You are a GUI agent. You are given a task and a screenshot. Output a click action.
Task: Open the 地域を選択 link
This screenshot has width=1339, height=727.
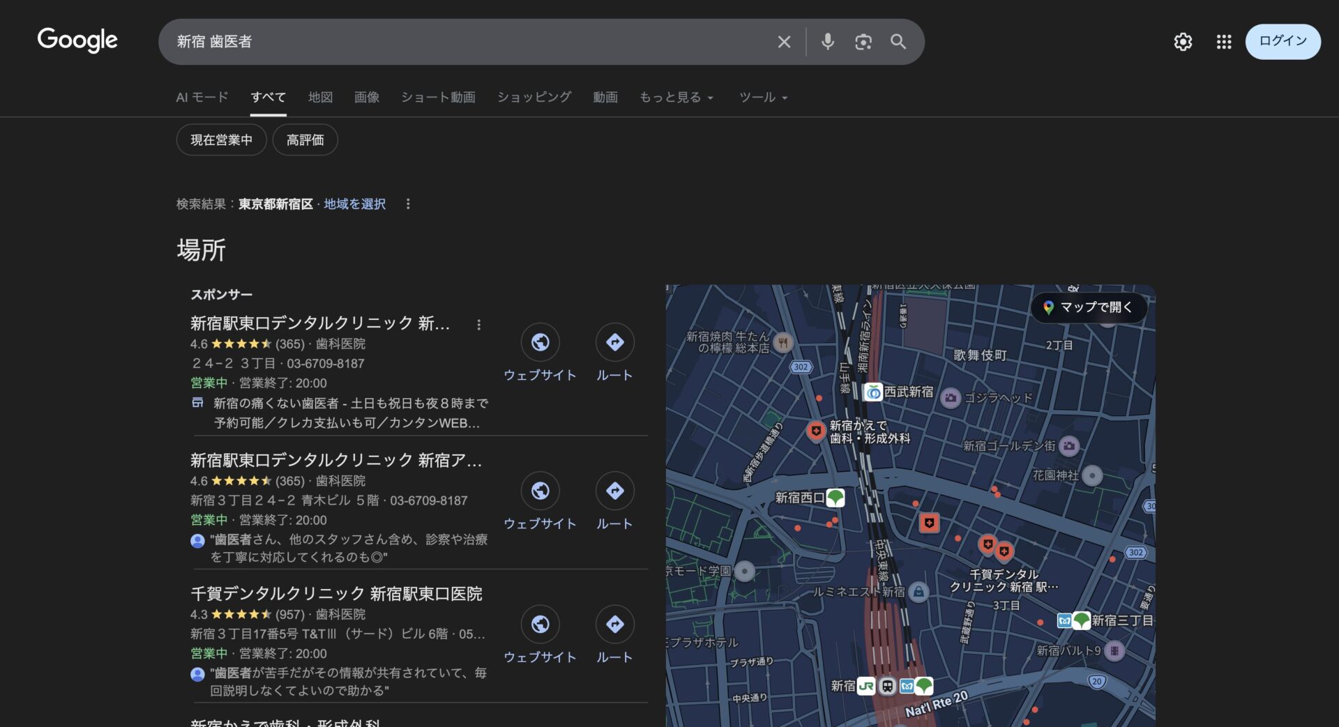click(x=354, y=204)
